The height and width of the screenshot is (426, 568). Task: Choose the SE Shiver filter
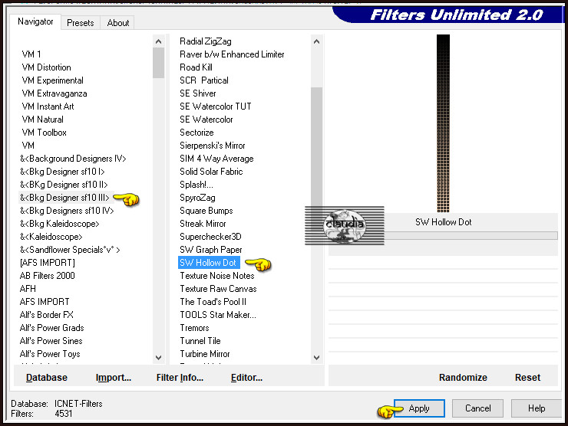[x=198, y=93]
